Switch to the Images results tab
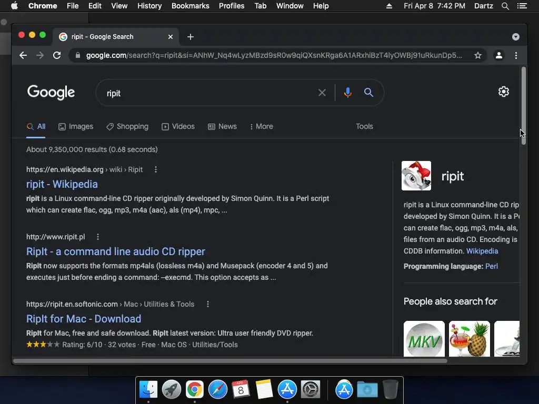This screenshot has width=539, height=404. [76, 126]
